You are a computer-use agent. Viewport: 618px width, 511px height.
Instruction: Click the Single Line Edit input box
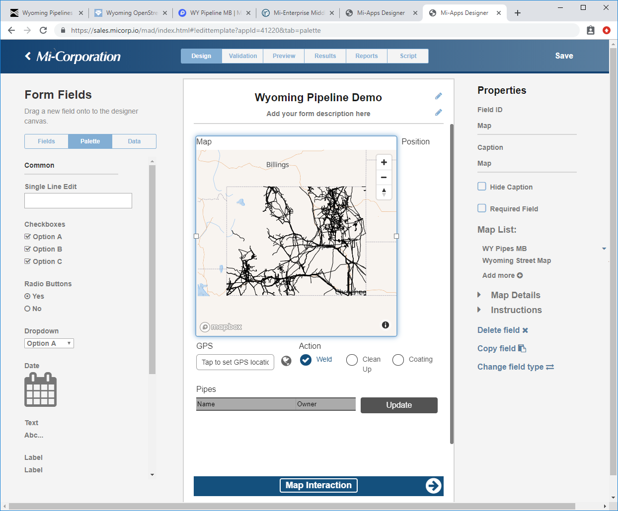point(78,200)
